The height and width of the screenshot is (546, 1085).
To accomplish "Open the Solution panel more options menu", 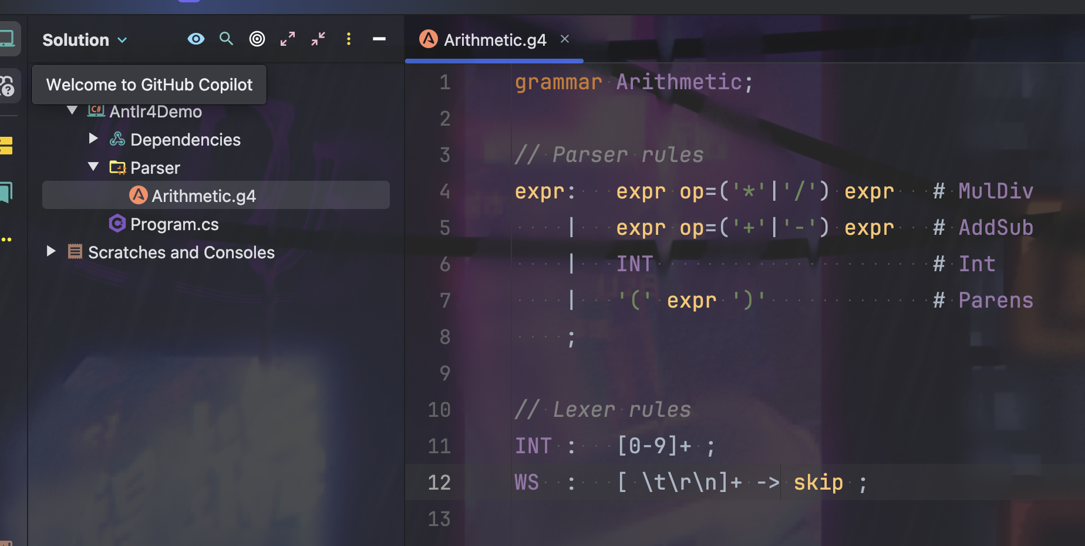I will coord(349,39).
